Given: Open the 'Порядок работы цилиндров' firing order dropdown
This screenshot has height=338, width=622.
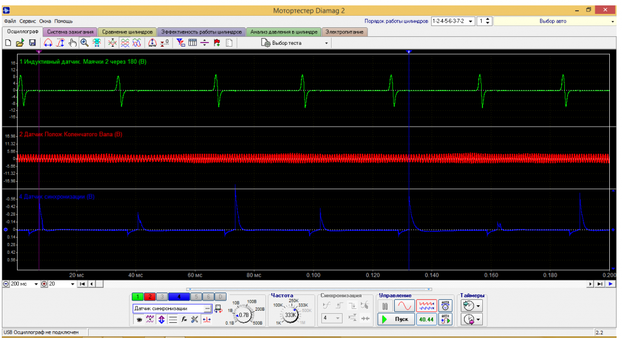Looking at the screenshot, I should [453, 21].
